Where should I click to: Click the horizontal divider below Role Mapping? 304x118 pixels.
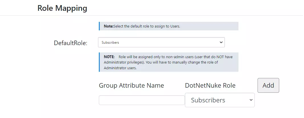click(152, 15)
